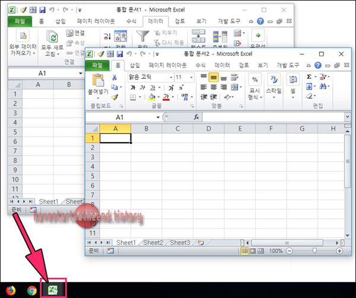Copy selection using the copy icon
Image resolution: width=356 pixels, height=298 pixels.
(115, 87)
